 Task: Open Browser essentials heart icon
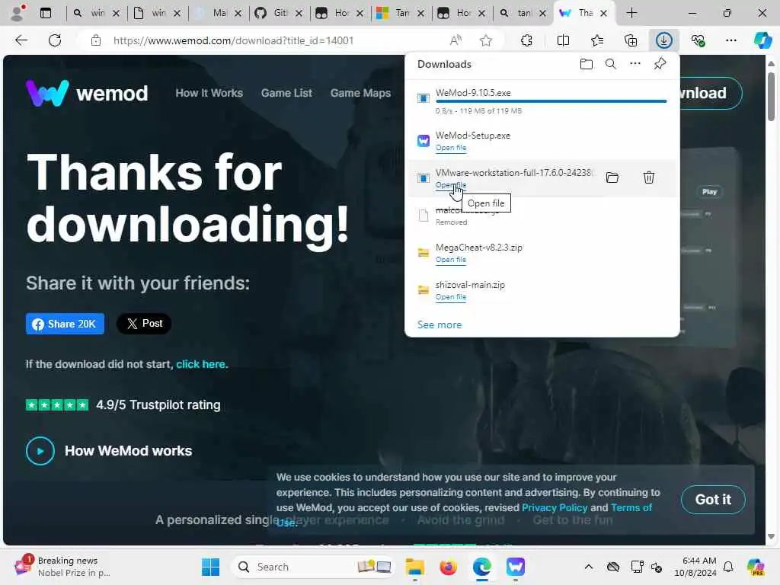click(698, 40)
